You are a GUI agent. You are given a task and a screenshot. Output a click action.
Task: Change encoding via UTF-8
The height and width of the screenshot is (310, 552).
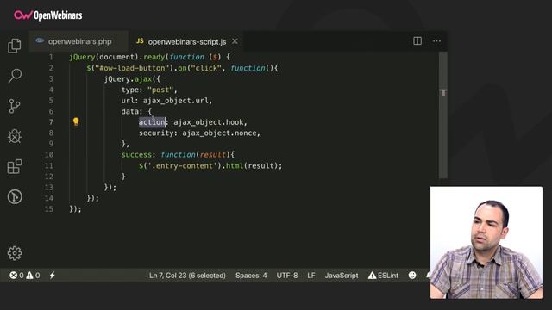(x=287, y=276)
